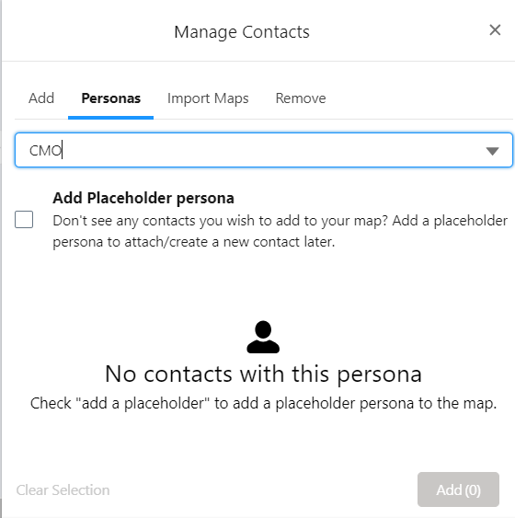Tick the Add Placeholder persona checkbox

point(24,219)
